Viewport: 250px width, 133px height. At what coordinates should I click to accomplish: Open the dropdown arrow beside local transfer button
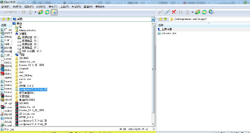click(x=36, y=12)
